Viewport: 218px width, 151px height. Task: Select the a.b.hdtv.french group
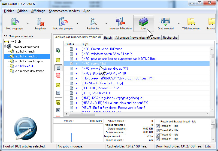click(25, 51)
